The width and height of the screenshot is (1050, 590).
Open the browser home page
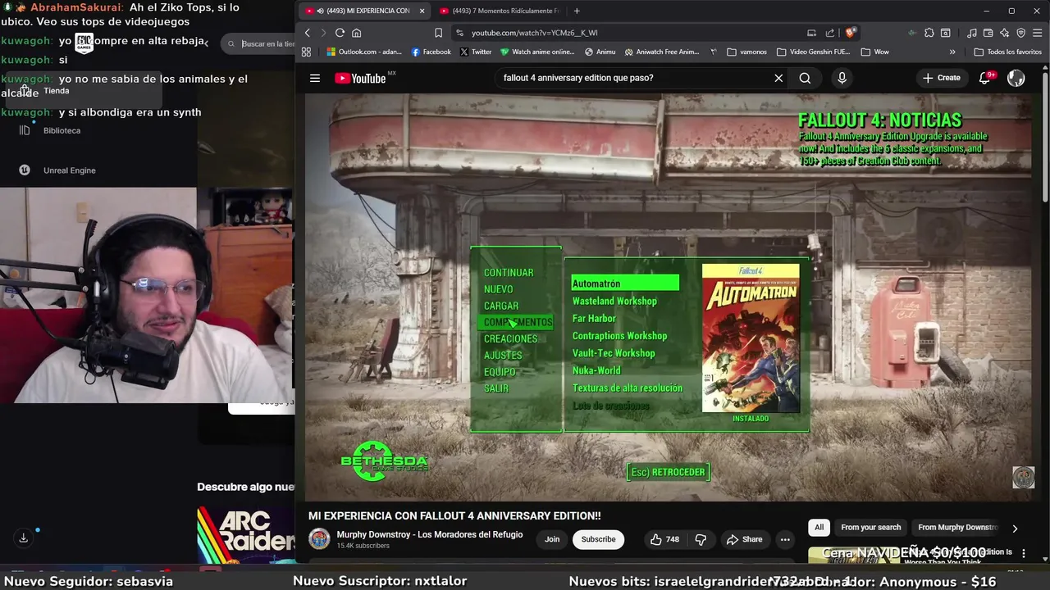(356, 33)
